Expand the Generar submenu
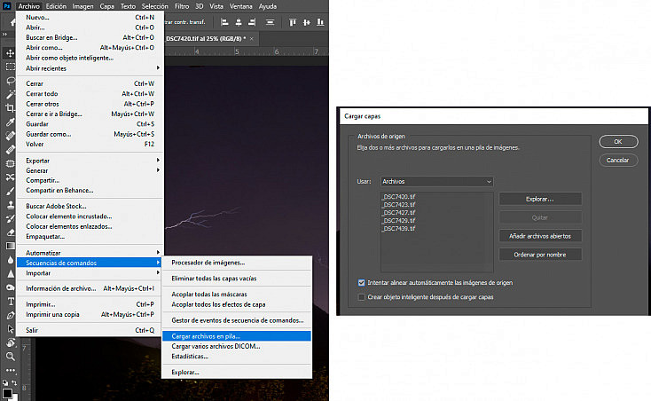Viewport: 651px width, 401px height. pos(90,170)
